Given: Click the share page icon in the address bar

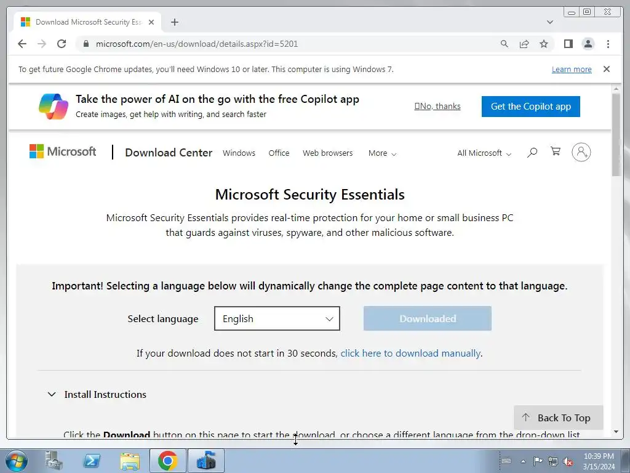Looking at the screenshot, I should pyautogui.click(x=524, y=44).
